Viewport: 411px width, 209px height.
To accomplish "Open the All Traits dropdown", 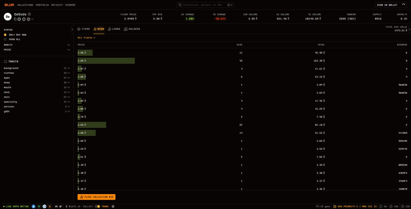I will pyautogui.click(x=87, y=37).
